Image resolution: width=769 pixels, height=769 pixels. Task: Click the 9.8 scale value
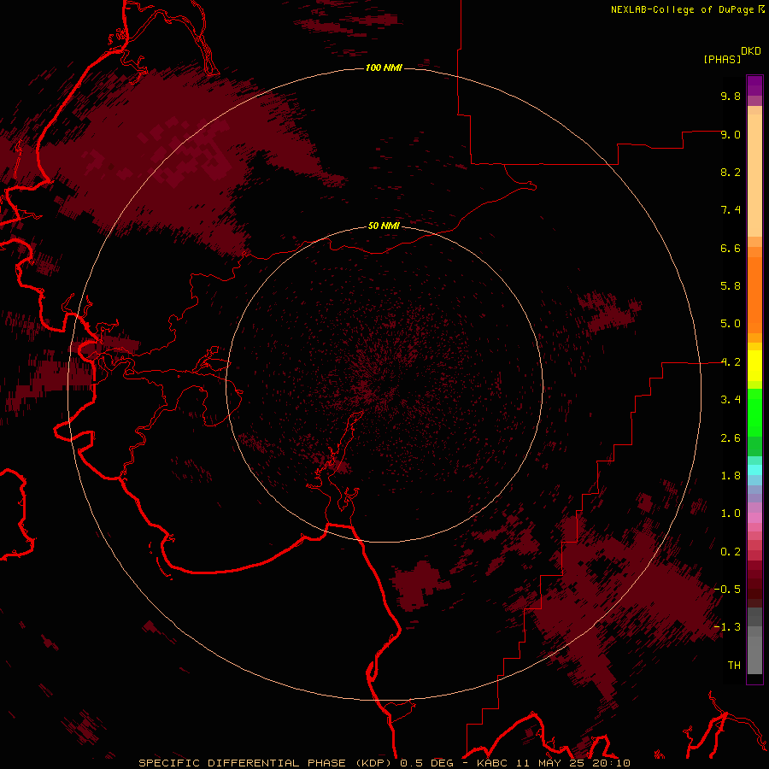coord(731,96)
